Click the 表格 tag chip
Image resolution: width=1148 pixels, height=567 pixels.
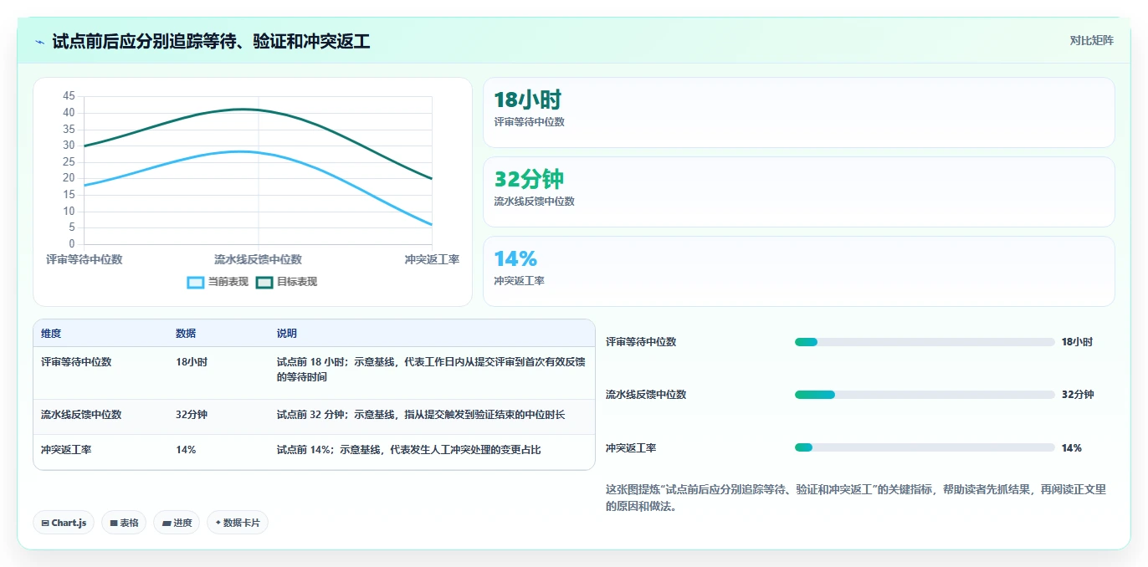(124, 523)
